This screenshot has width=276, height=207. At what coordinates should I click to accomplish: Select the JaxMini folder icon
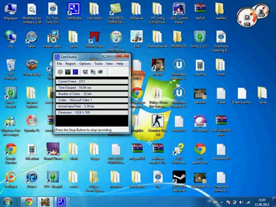[x=221, y=11]
